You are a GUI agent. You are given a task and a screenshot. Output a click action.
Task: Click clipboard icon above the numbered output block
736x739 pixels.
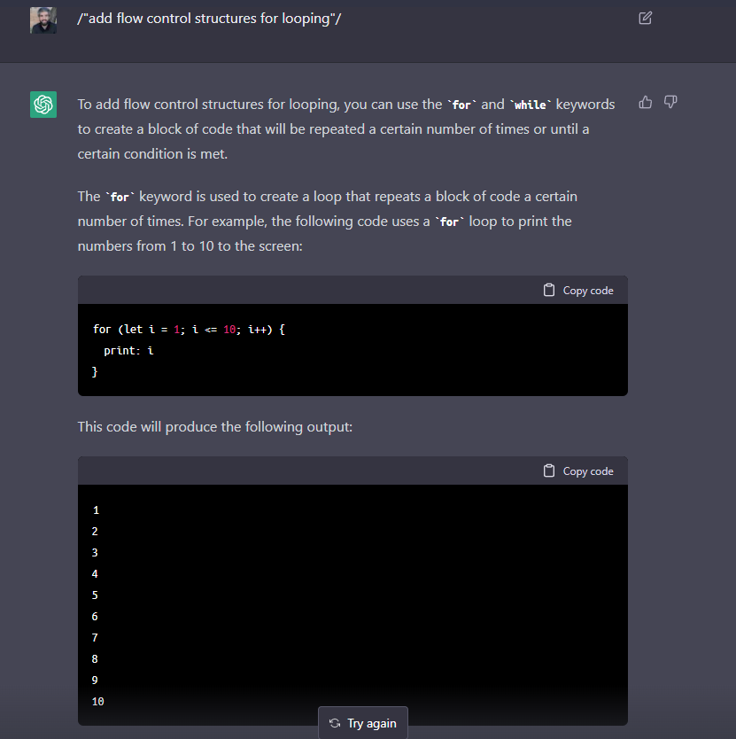point(549,471)
